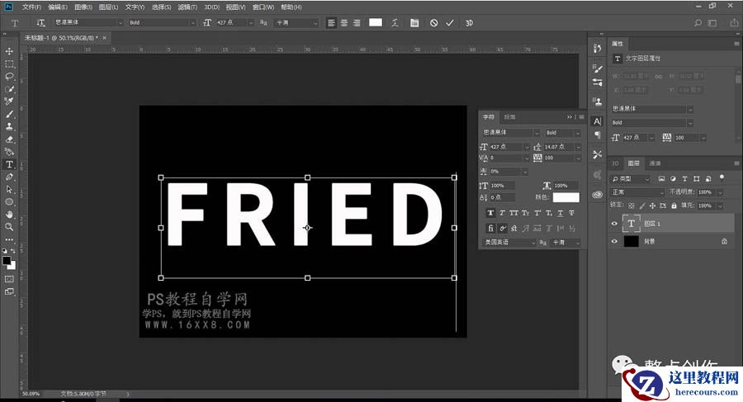Open Bold font style dropdown in options bar

click(193, 23)
